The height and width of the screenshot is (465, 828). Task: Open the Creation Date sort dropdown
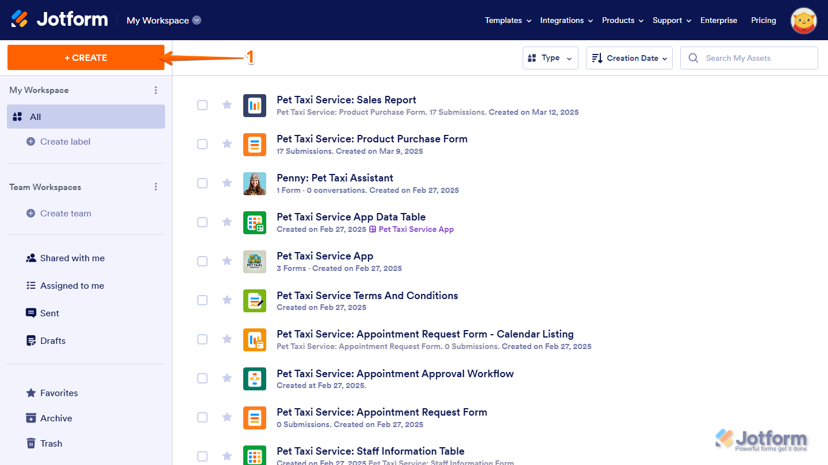(x=629, y=58)
